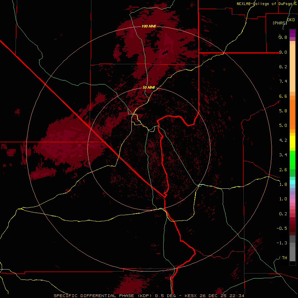Click the 4.2 value on the scale

tap(283, 140)
